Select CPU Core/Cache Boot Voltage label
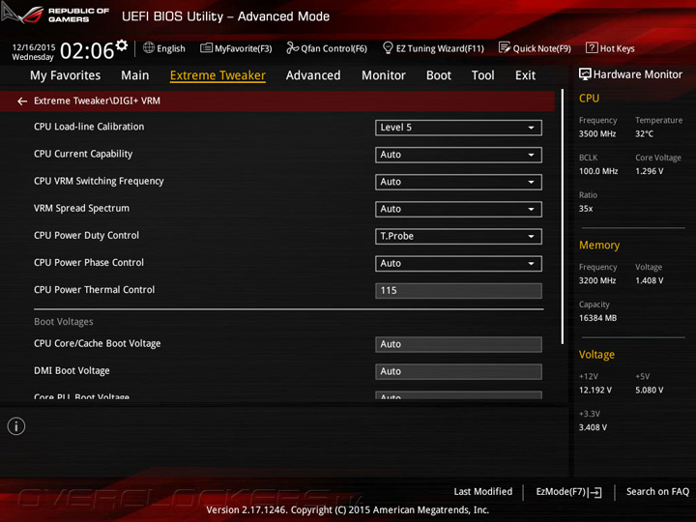 point(98,343)
